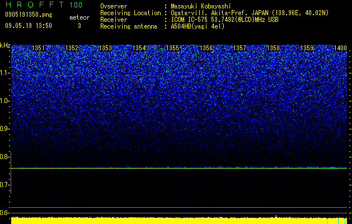352x224 pixels.
Task: Click the 1354 time marker
Action: tap(139, 48)
